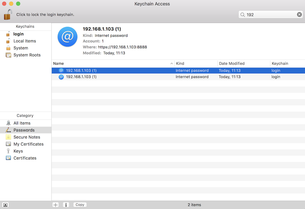
Task: Click the padlock to lock login keychain
Action: coord(8,14)
